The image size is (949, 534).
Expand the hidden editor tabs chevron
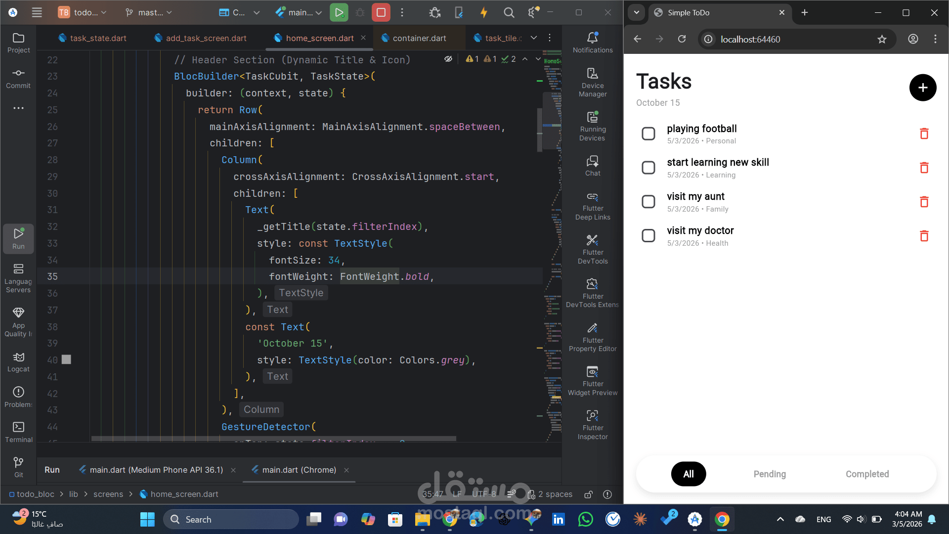534,38
